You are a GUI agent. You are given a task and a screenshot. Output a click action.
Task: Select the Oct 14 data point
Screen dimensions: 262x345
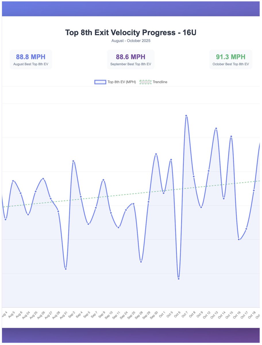(224, 198)
